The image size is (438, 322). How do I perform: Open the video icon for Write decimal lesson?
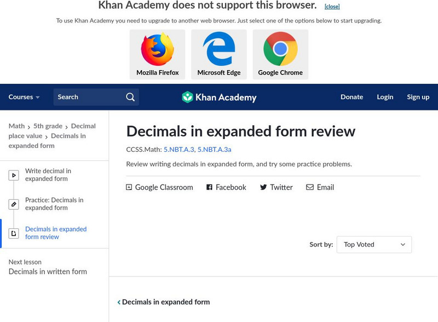click(14, 175)
